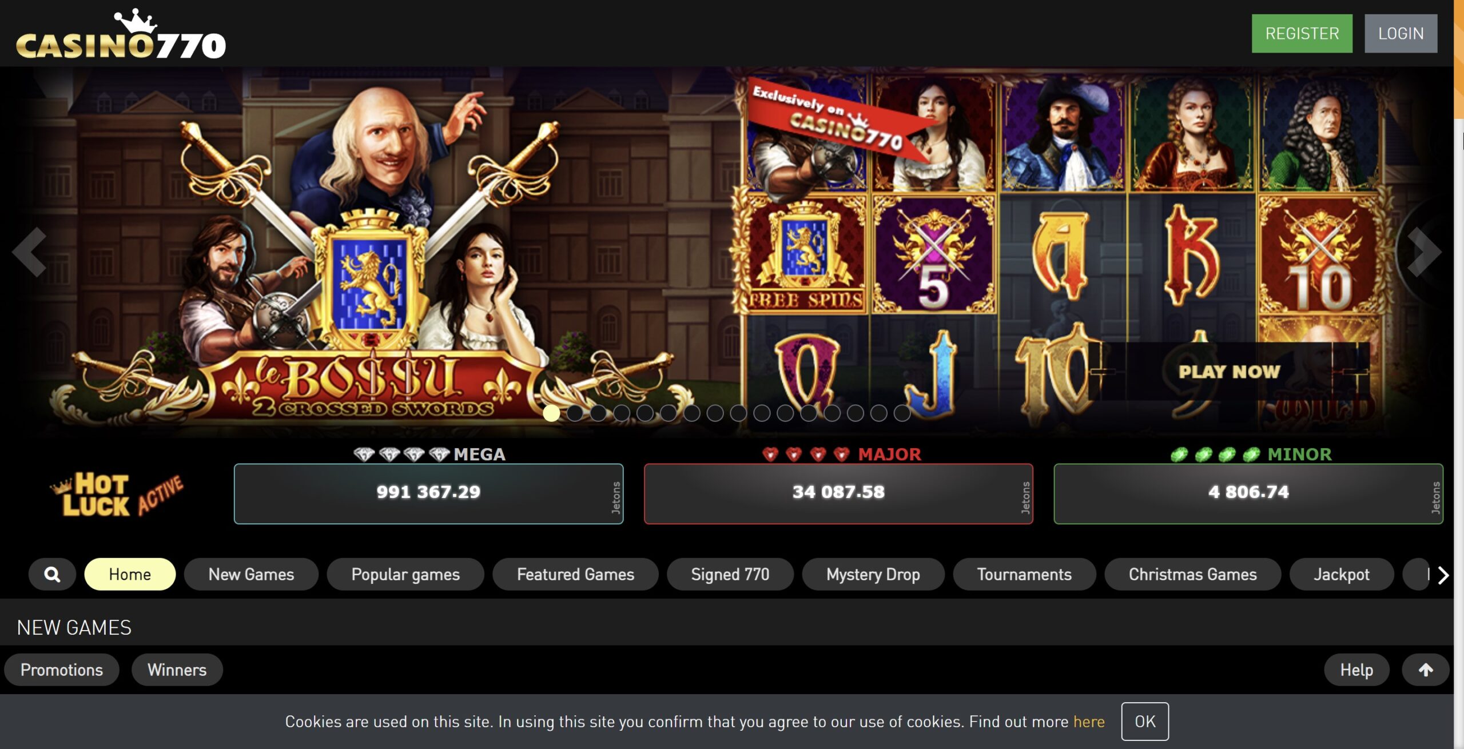
Task: Expand the Winners list
Action: (177, 670)
